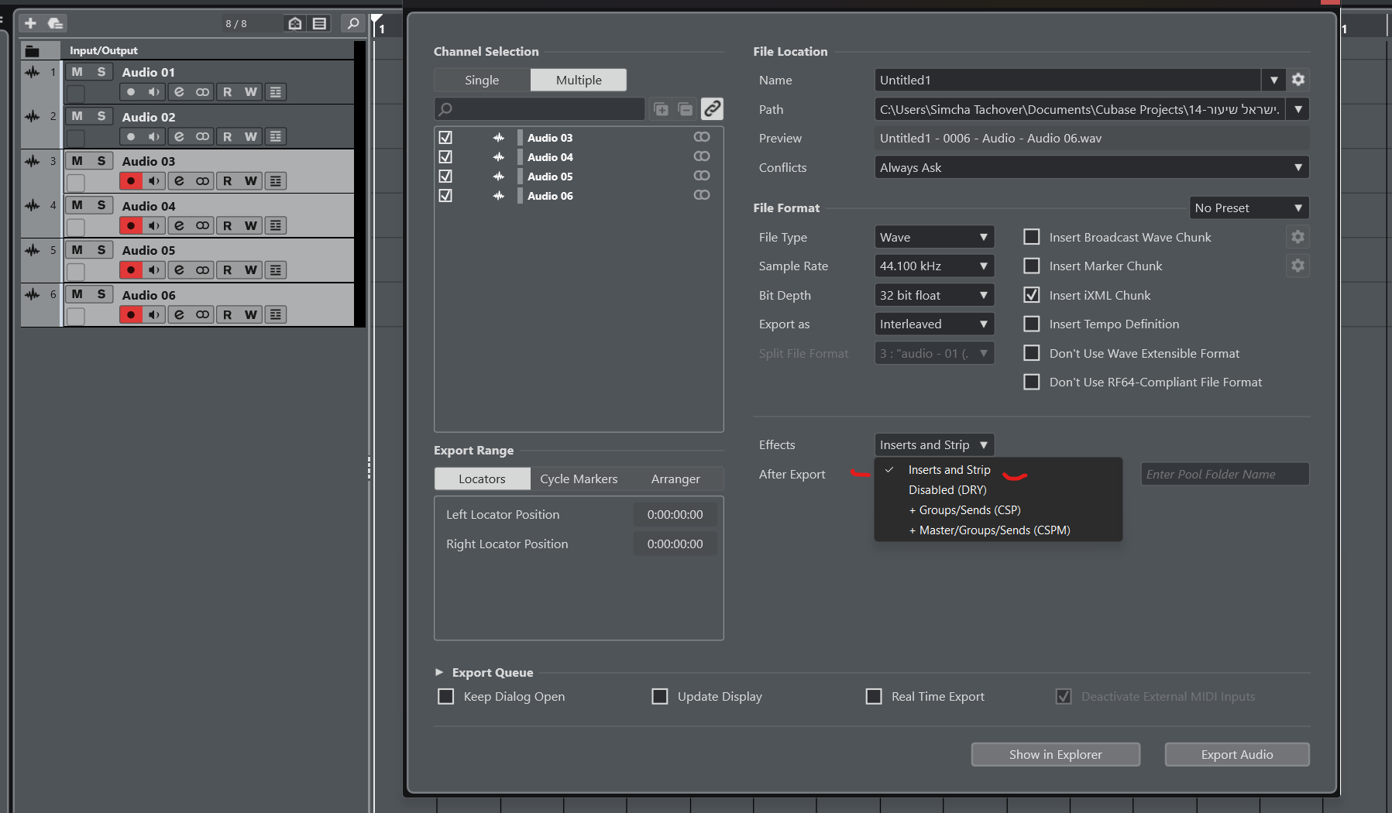The height and width of the screenshot is (813, 1392).
Task: Click the channel search field
Action: pos(540,109)
